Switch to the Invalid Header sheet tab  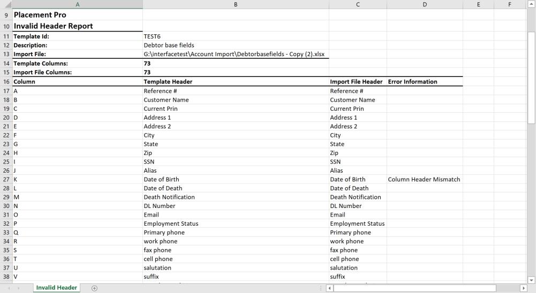[56, 288]
